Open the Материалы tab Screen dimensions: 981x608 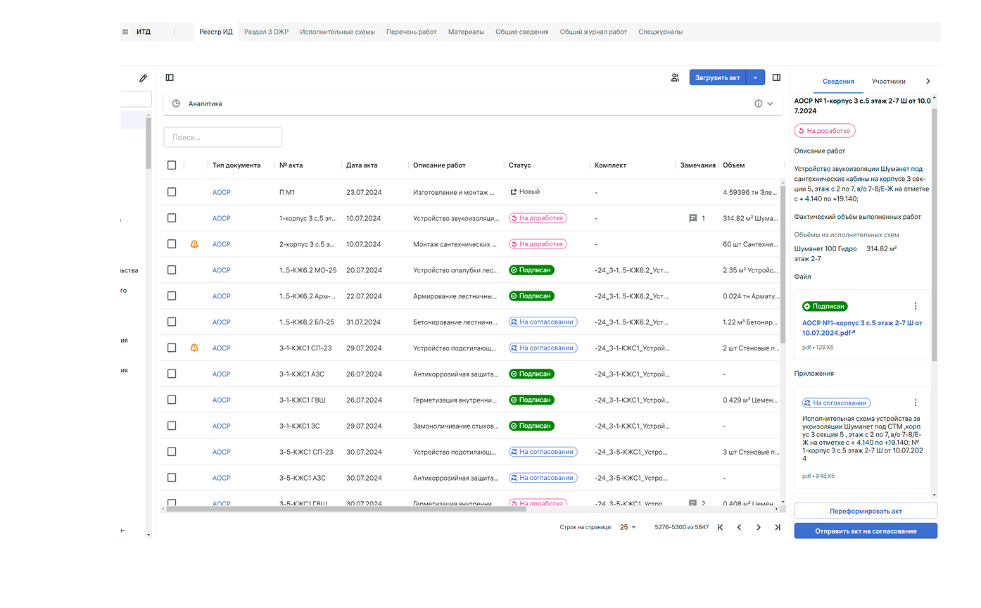click(466, 32)
